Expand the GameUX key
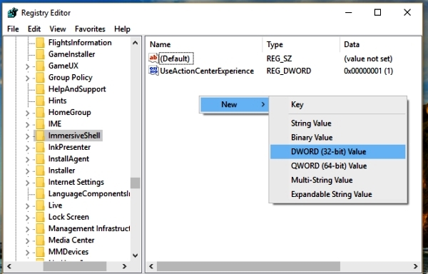 click(27, 66)
